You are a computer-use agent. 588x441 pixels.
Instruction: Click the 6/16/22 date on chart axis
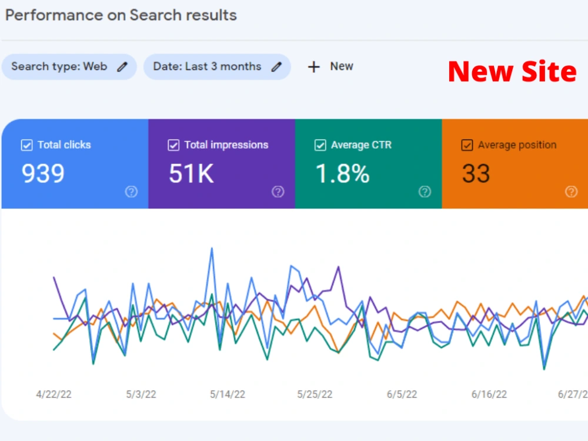(x=489, y=394)
